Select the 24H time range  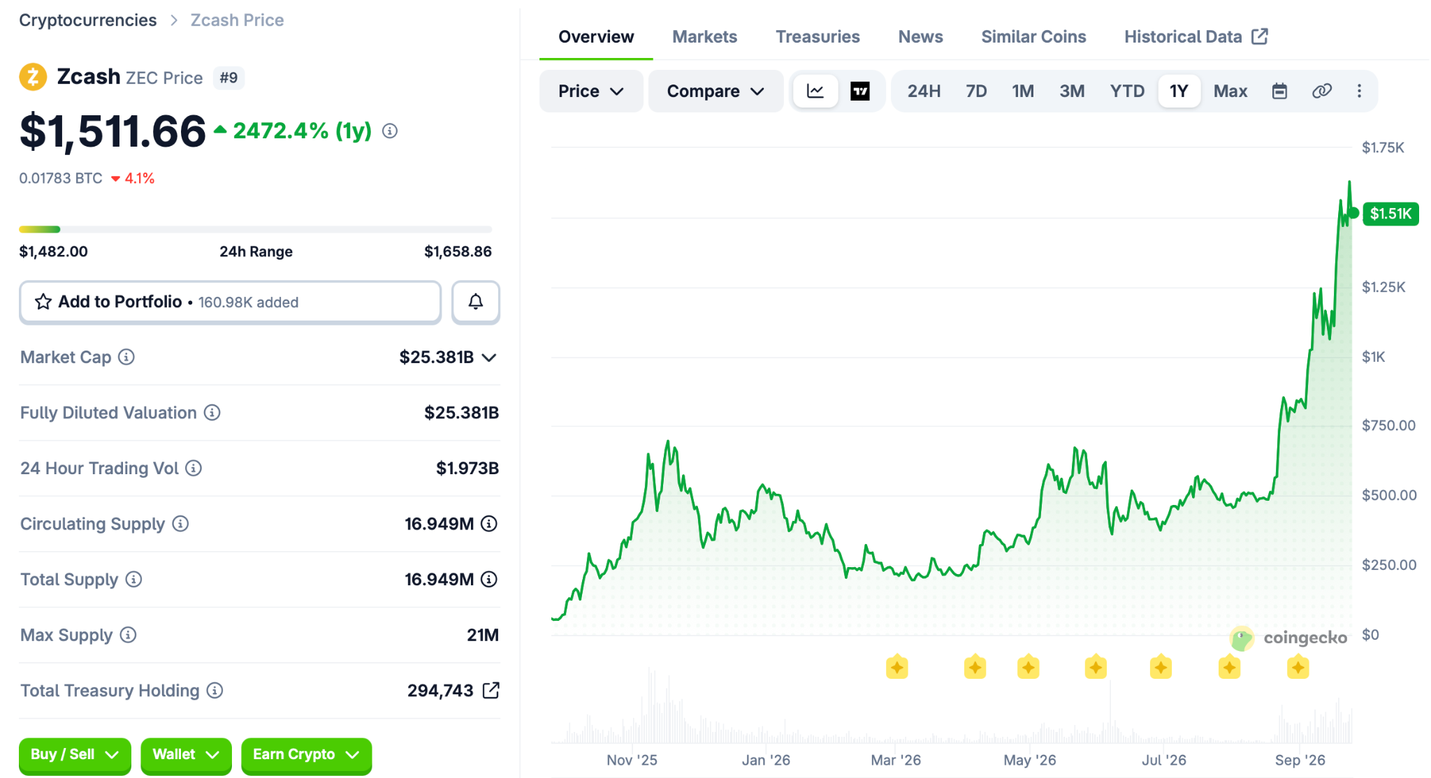pos(924,91)
